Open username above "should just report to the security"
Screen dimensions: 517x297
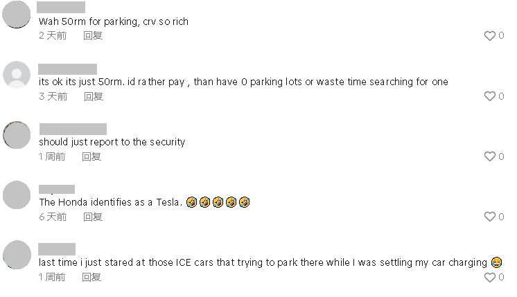(73, 129)
